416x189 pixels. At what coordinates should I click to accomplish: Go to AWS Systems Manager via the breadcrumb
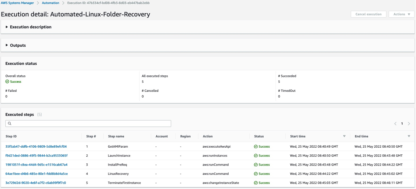[x=17, y=3]
